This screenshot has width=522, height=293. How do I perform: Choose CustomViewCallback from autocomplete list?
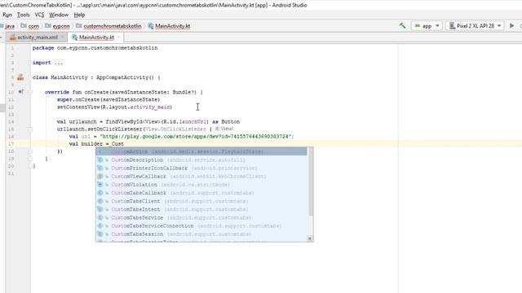[201, 177]
